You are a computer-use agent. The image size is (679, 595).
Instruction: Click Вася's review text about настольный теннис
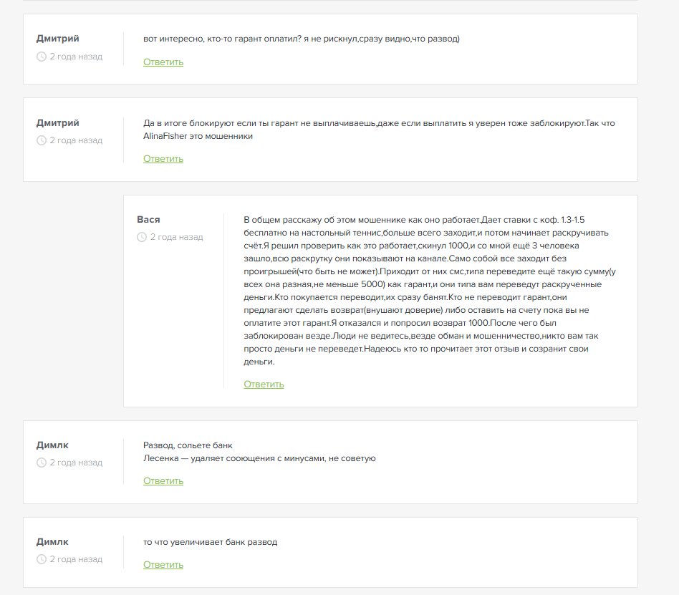pos(430,291)
